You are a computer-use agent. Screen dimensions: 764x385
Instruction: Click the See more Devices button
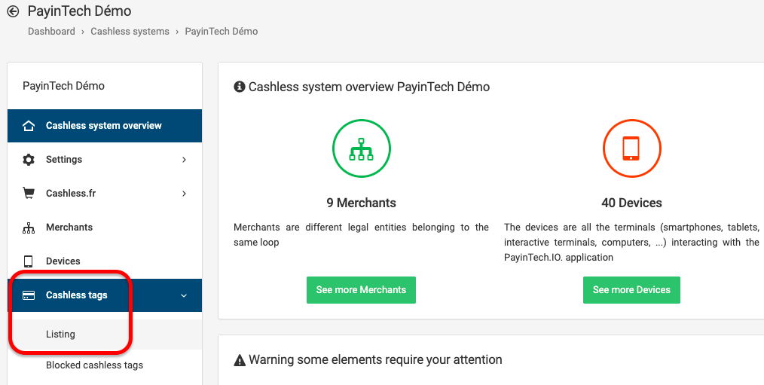click(631, 290)
